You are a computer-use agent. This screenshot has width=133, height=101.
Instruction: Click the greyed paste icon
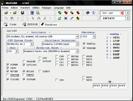pyautogui.click(x=12, y=18)
